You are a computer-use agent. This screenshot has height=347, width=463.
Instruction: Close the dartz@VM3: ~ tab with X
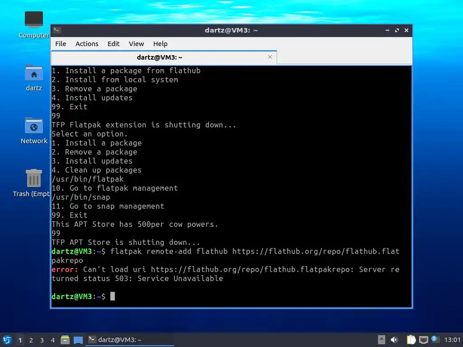pos(270,57)
